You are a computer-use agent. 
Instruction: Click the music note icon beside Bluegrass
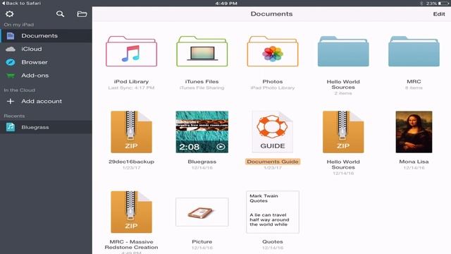click(x=11, y=127)
